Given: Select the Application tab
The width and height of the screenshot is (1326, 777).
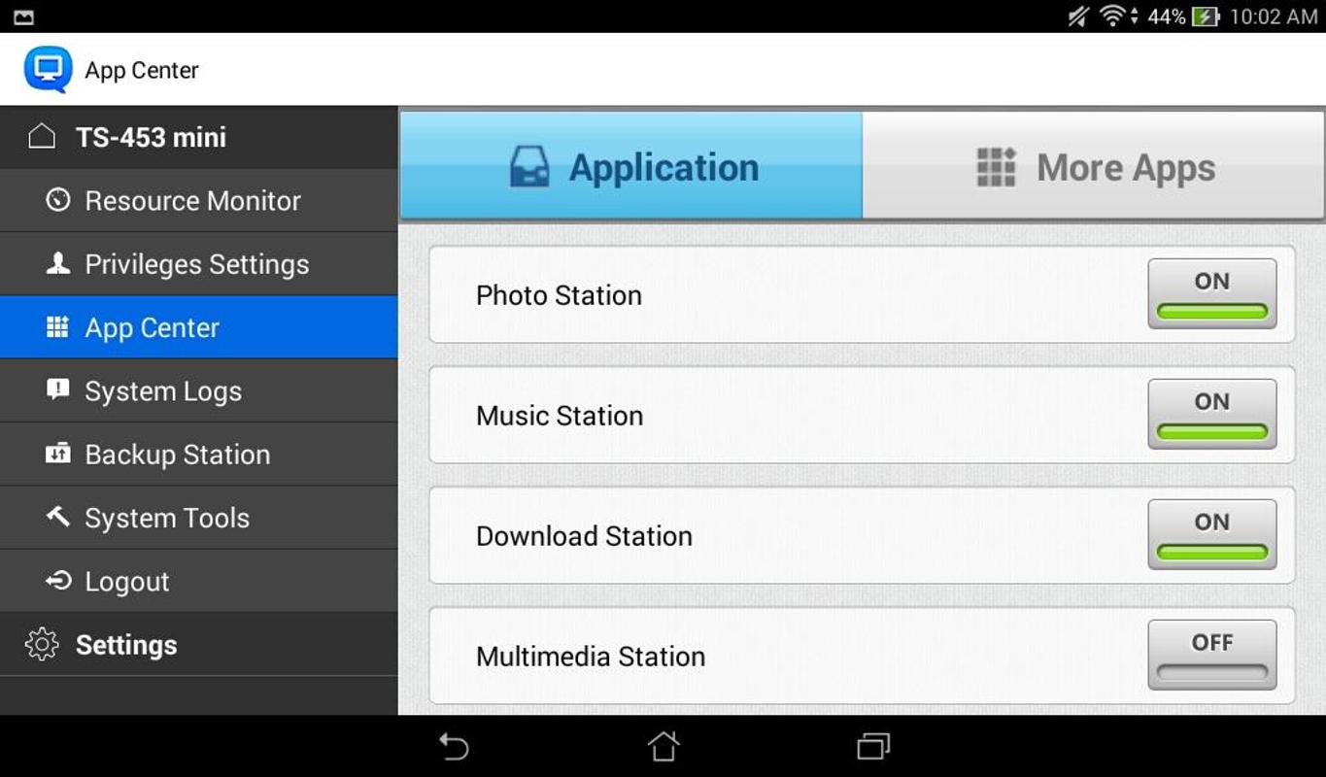Looking at the screenshot, I should (x=631, y=165).
